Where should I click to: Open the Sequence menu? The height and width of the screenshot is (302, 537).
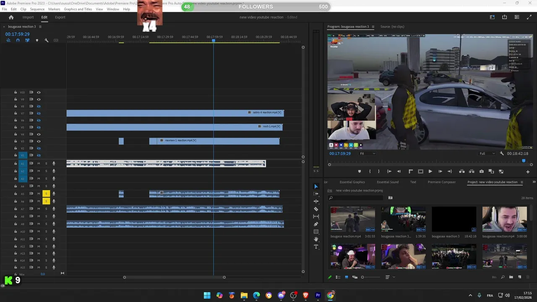[x=37, y=9]
